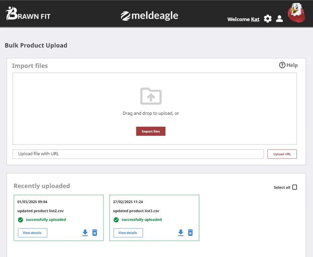View details of updated product list3.csv
The width and height of the screenshot is (313, 257).
tap(128, 233)
